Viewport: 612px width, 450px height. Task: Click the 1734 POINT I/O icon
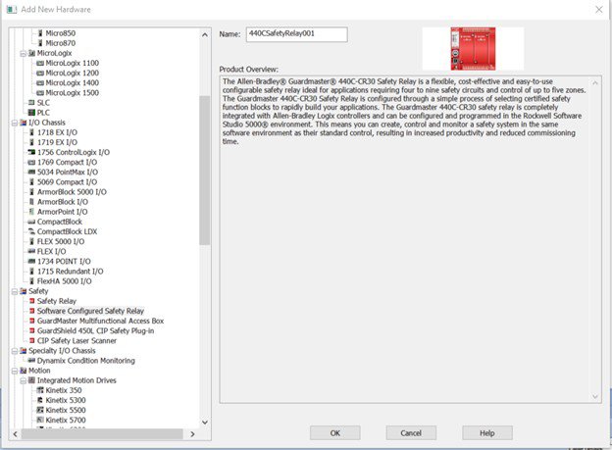tap(31, 261)
